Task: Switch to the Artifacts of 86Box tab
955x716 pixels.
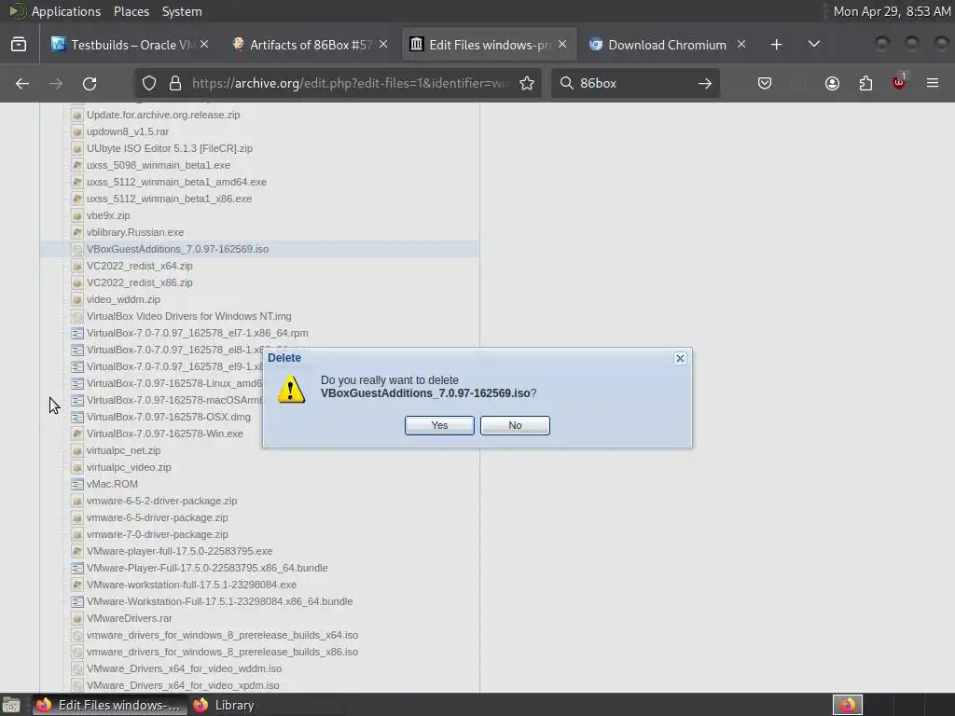Action: tap(310, 45)
